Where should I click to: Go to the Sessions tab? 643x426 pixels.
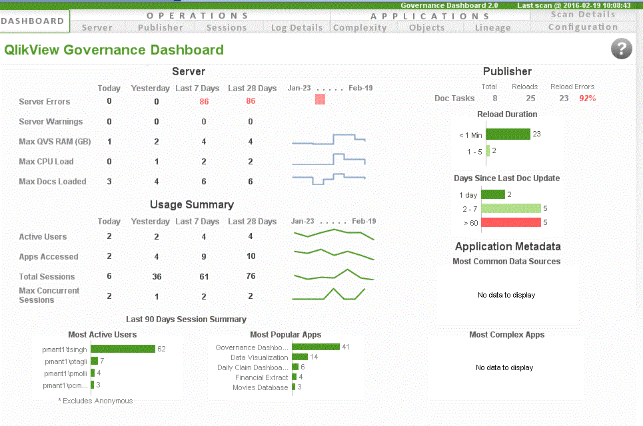click(x=227, y=27)
